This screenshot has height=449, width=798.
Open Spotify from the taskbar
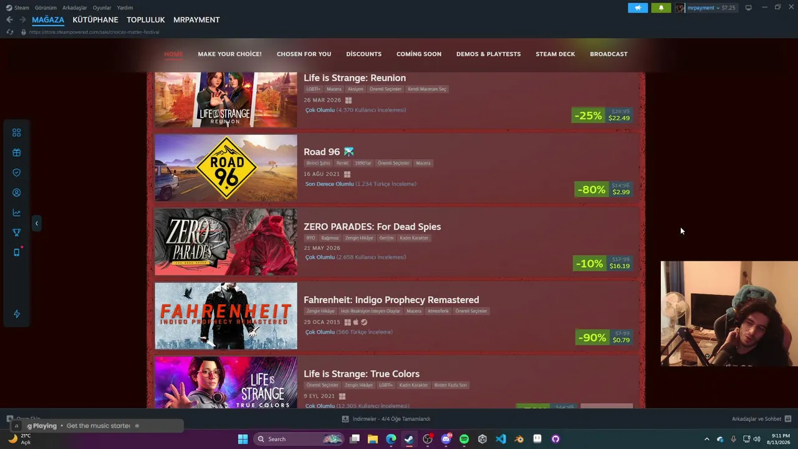tap(464, 439)
